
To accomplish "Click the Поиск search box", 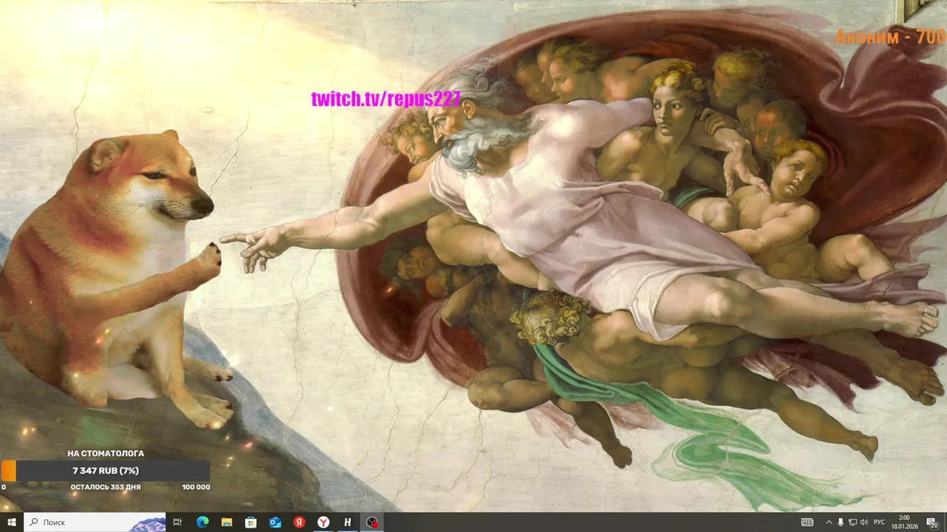I will [x=95, y=522].
